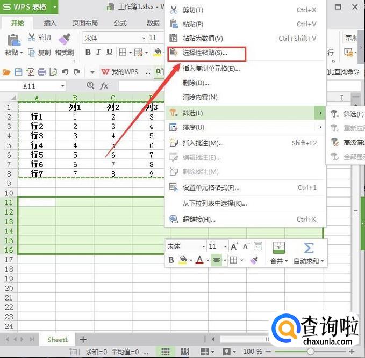Click the ribbon fill color bucket

point(158,52)
